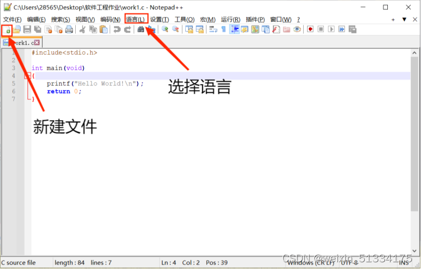The height and width of the screenshot is (269, 421).
Task: Click the Stop recording macro icon
Action: coord(321,29)
